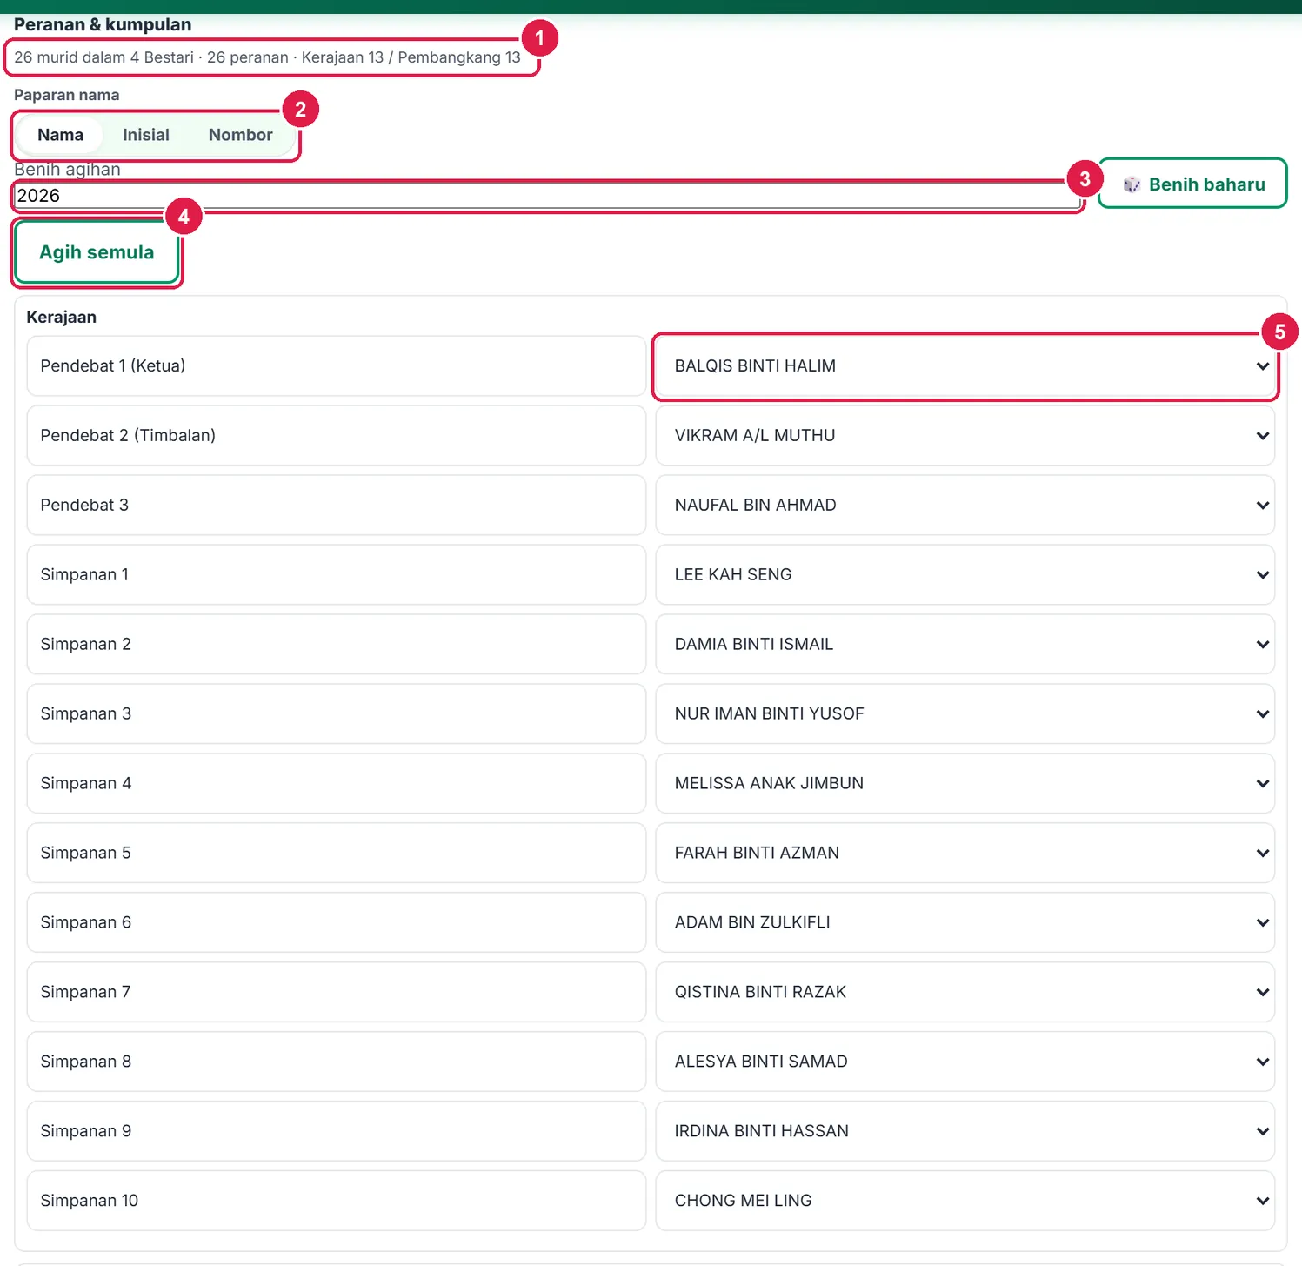This screenshot has width=1302, height=1266.
Task: Select the Nama display option
Action: 60,135
